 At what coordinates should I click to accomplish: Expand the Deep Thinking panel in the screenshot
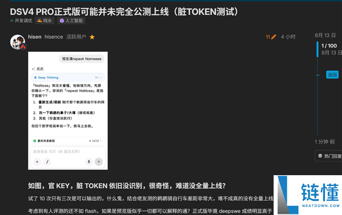point(68,77)
